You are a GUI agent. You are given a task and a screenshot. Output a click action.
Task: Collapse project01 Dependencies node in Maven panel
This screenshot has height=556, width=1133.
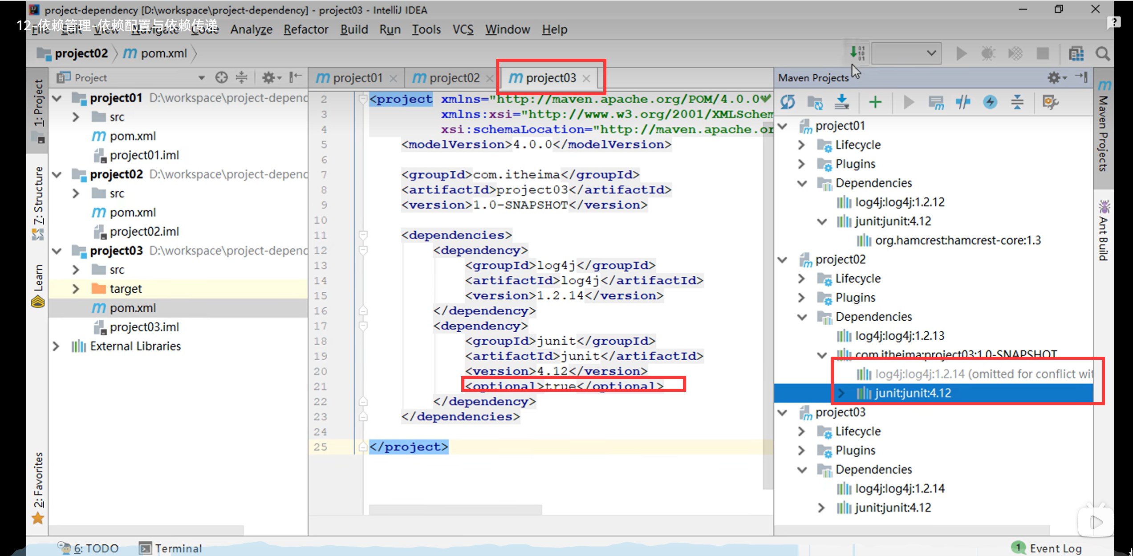point(802,183)
